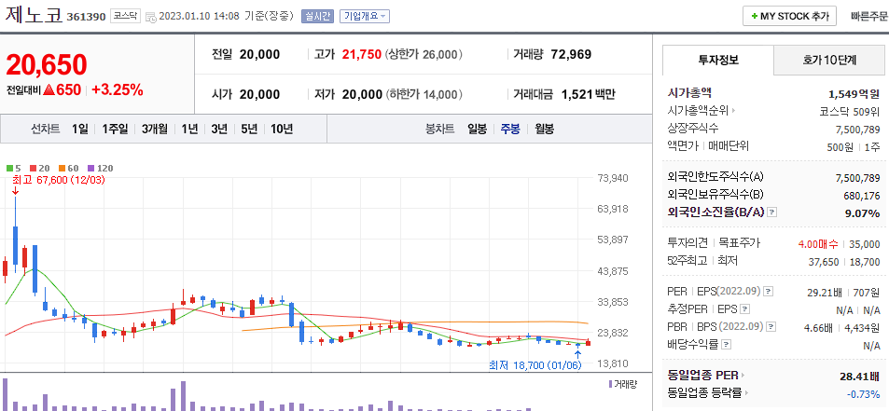The height and width of the screenshot is (411, 889).
Task: Select the 월봉 candlestick chart
Action: click(x=544, y=129)
